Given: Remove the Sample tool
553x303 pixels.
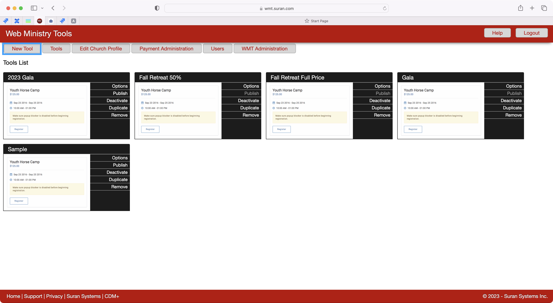Looking at the screenshot, I should click(119, 187).
